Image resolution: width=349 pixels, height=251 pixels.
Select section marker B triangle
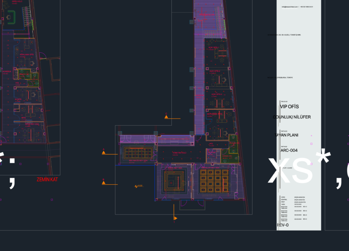(103, 183)
